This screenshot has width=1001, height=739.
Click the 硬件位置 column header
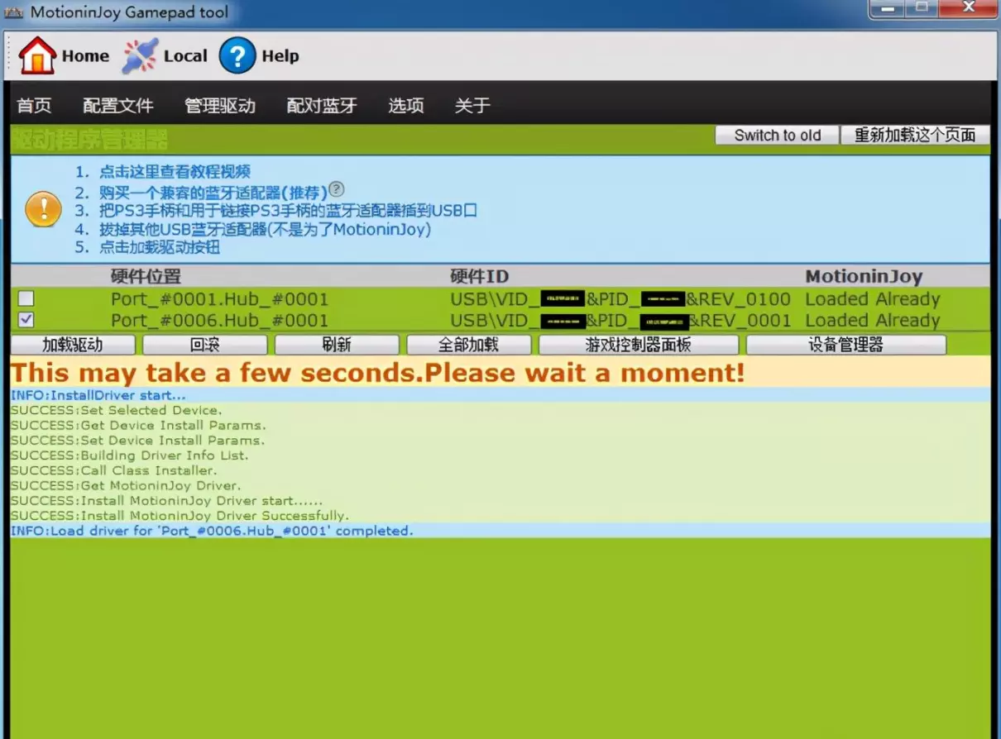tap(146, 276)
